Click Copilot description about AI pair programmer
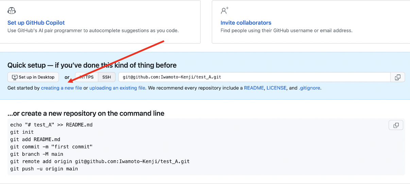Viewport: 410px width, 185px height. coord(93,31)
